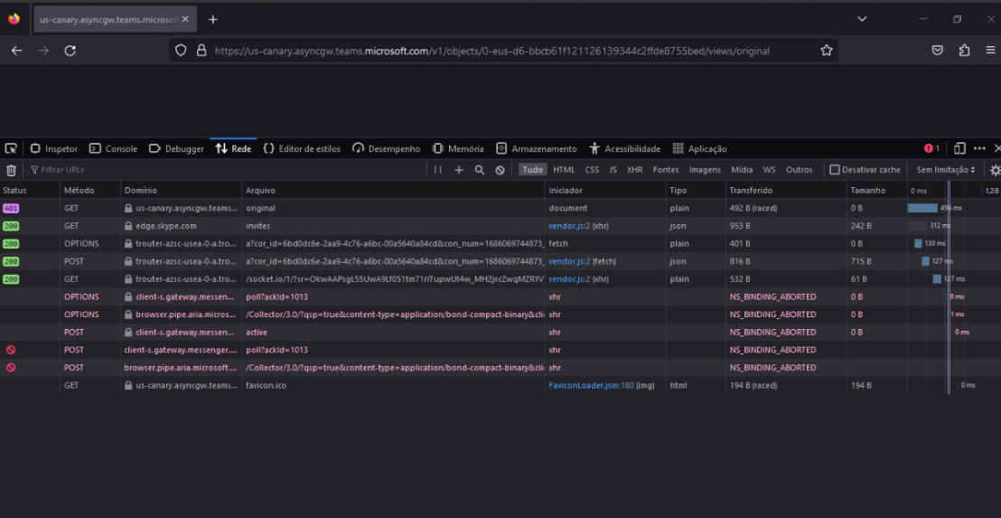Enable the Desativar cache checkbox
This screenshot has width=1001, height=518.
(x=835, y=170)
